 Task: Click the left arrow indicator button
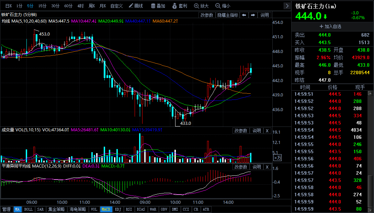click(x=244, y=15)
